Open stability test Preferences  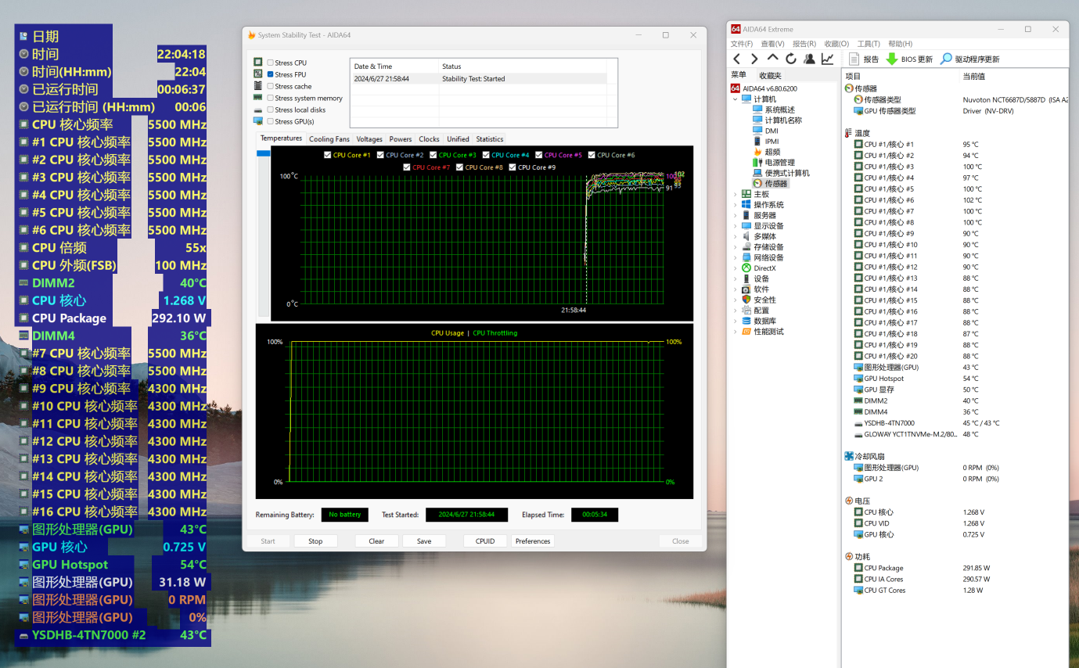(x=533, y=541)
